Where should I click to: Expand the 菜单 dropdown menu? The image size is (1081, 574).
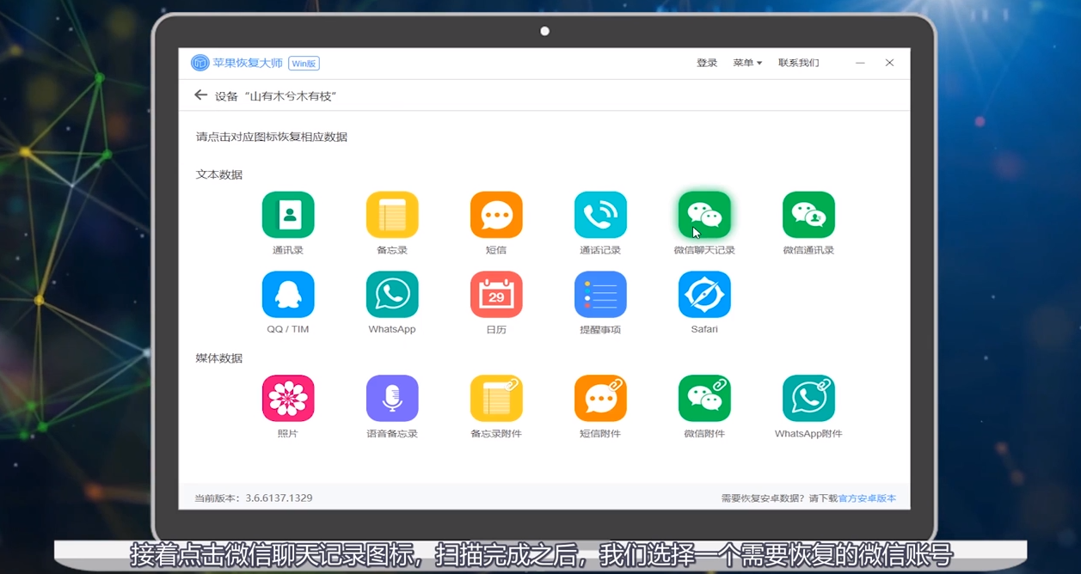tap(747, 63)
